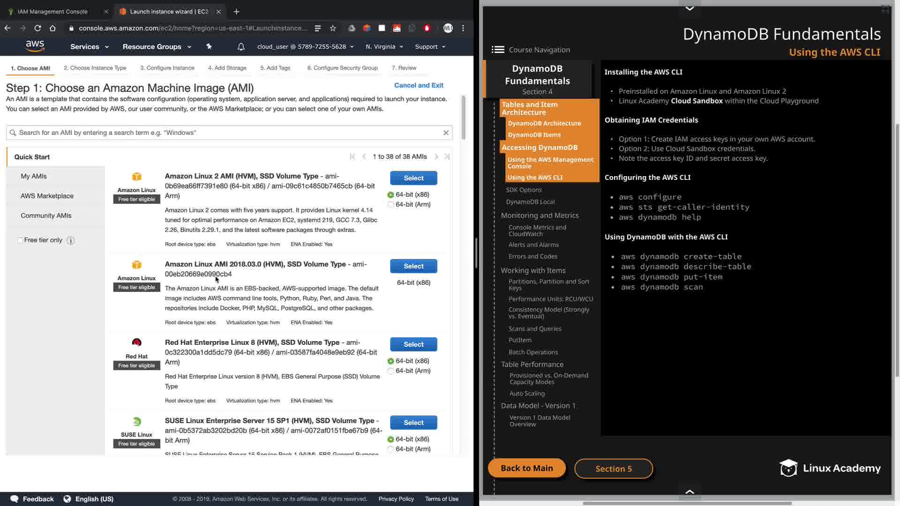Click the pin shortcut icon
The image size is (900, 506).
point(209,46)
